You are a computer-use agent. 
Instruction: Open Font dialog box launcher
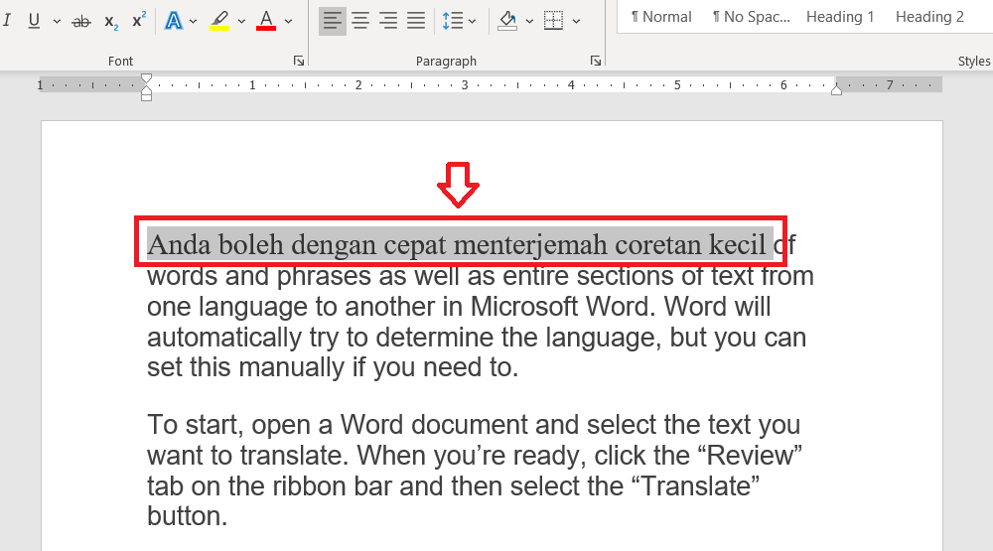pos(299,62)
